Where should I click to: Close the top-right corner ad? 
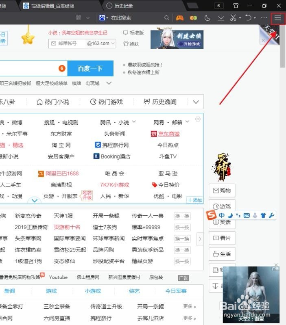pyautogui.click(x=263, y=40)
